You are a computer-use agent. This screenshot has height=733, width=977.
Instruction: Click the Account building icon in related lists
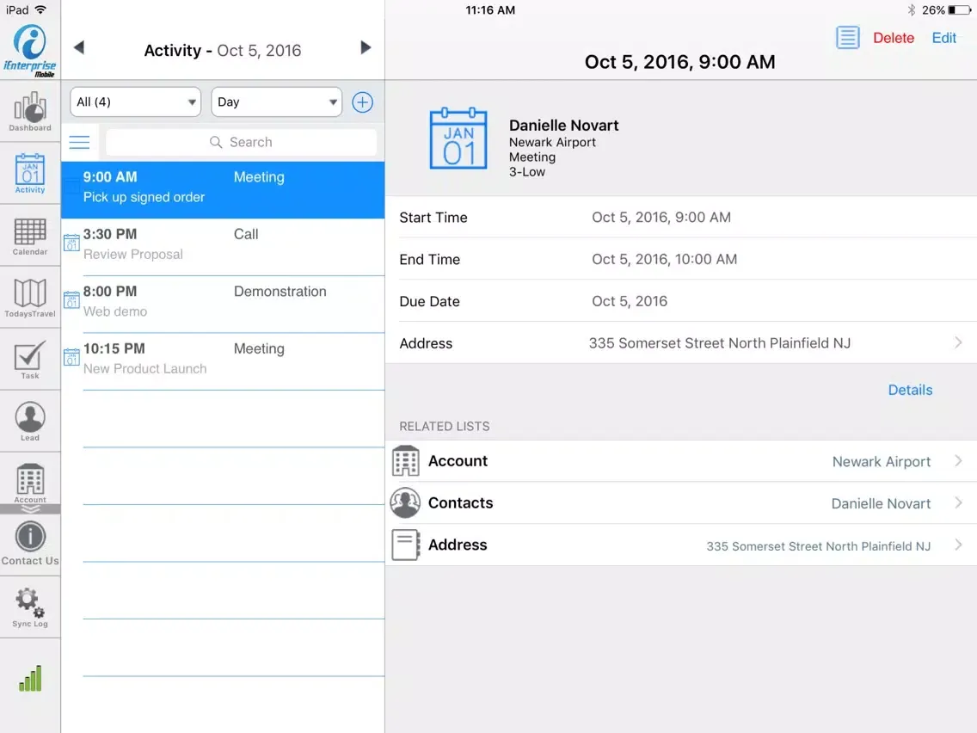click(x=406, y=460)
